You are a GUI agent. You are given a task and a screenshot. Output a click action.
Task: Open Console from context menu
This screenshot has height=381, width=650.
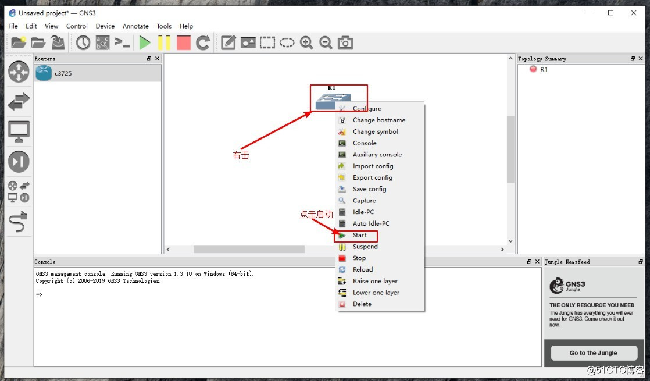click(x=379, y=143)
